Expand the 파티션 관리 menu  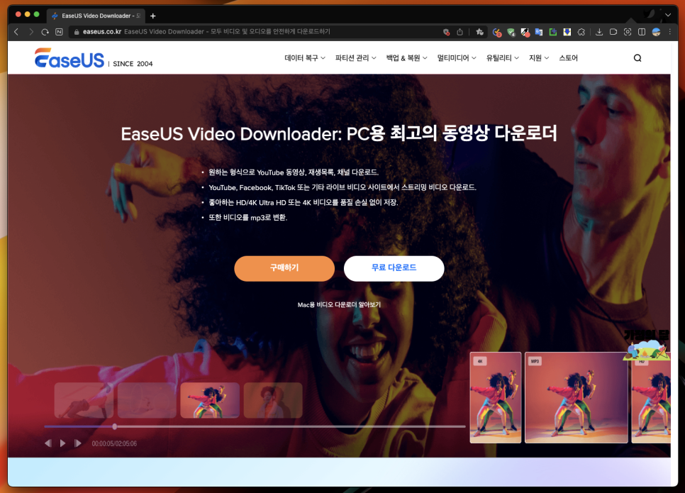[x=355, y=58]
